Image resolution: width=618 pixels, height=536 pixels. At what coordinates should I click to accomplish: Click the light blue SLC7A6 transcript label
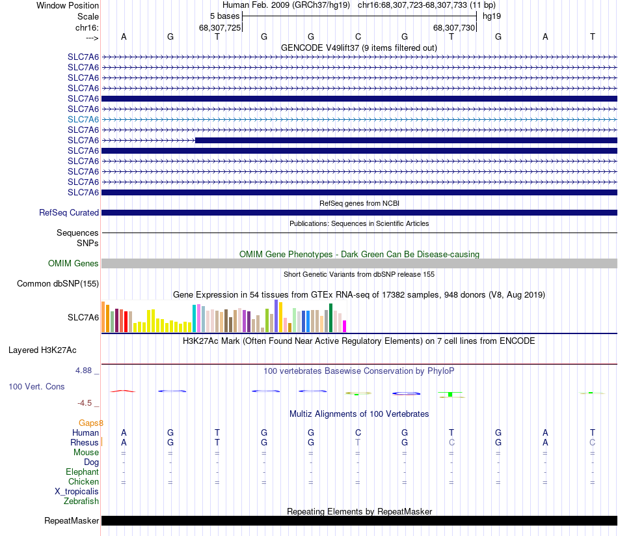click(x=83, y=119)
